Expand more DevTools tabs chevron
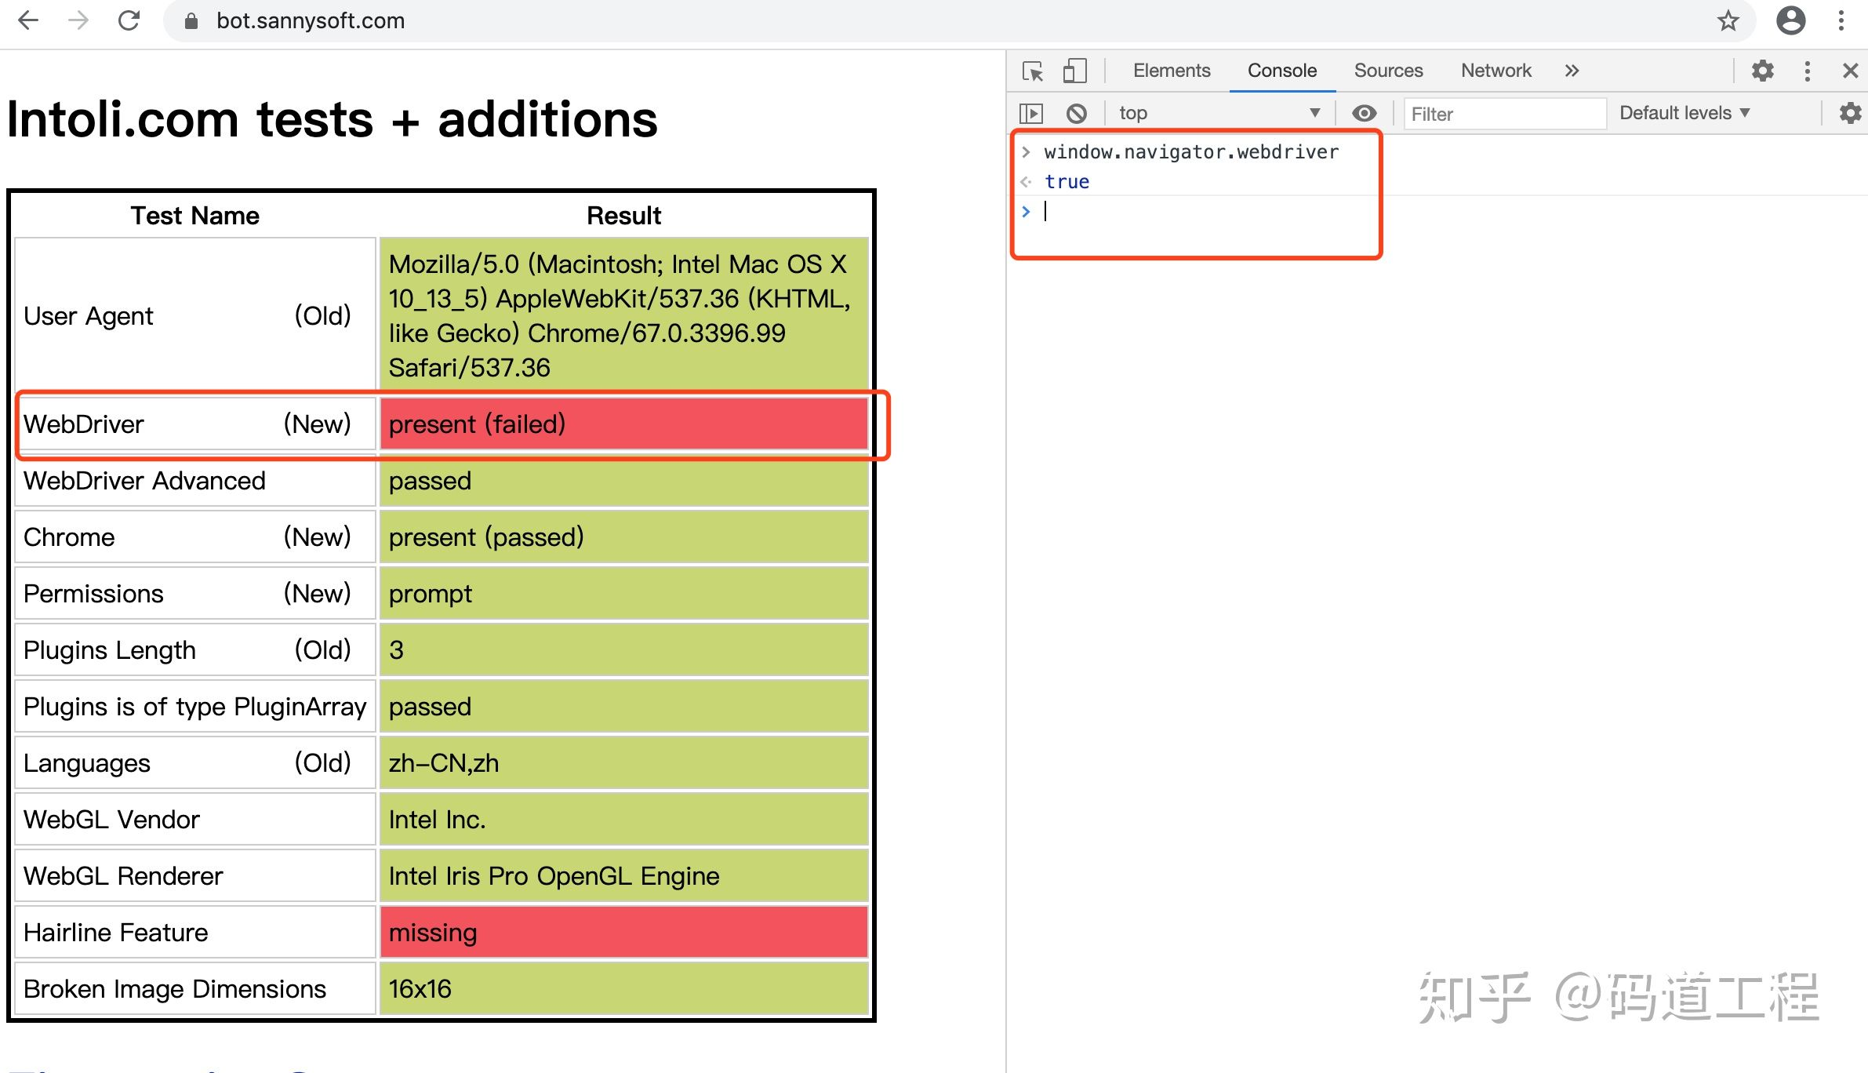The image size is (1868, 1073). pos(1572,71)
